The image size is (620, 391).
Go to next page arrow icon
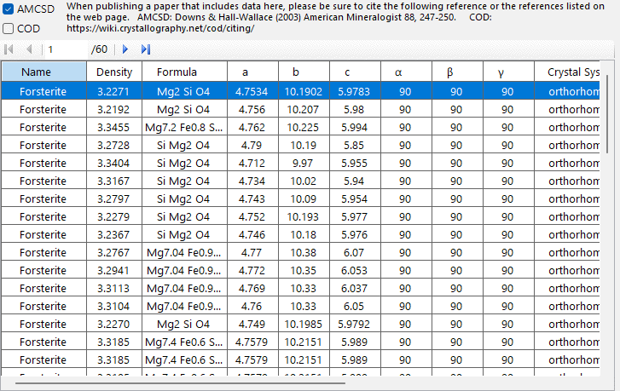125,49
